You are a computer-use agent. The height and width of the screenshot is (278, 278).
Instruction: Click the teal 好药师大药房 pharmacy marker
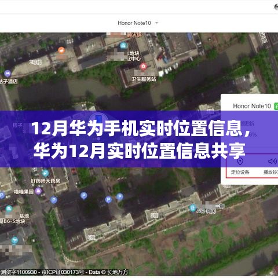pyautogui.click(x=45, y=173)
